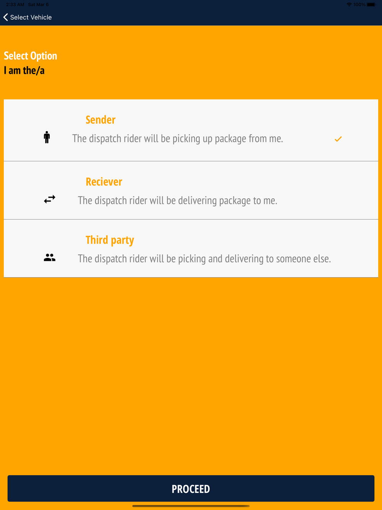The width and height of the screenshot is (382, 510).
Task: Click 'delivering to someone else' description
Action: 204,259
